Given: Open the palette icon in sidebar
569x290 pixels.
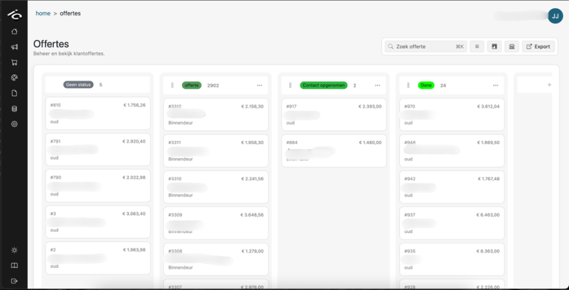Looking at the screenshot, I should click(x=14, y=78).
